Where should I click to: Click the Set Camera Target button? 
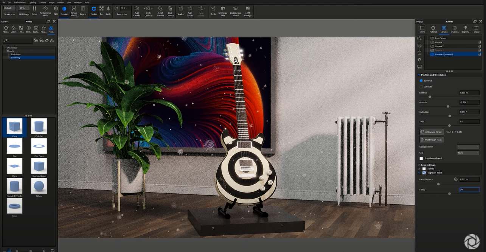click(x=431, y=132)
